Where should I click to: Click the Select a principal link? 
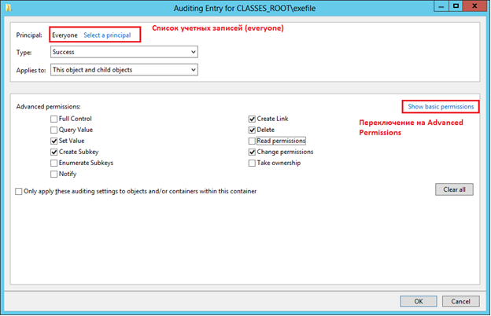(107, 35)
